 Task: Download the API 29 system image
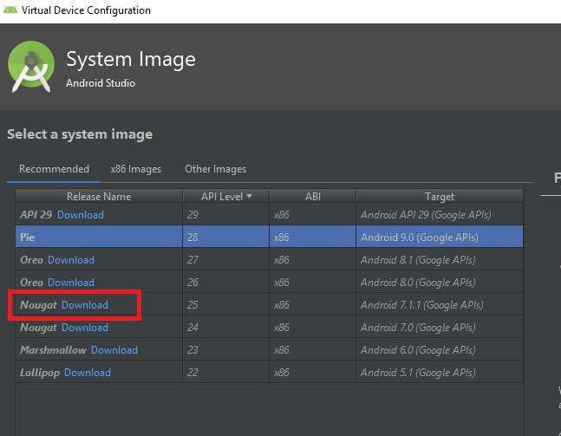(81, 215)
